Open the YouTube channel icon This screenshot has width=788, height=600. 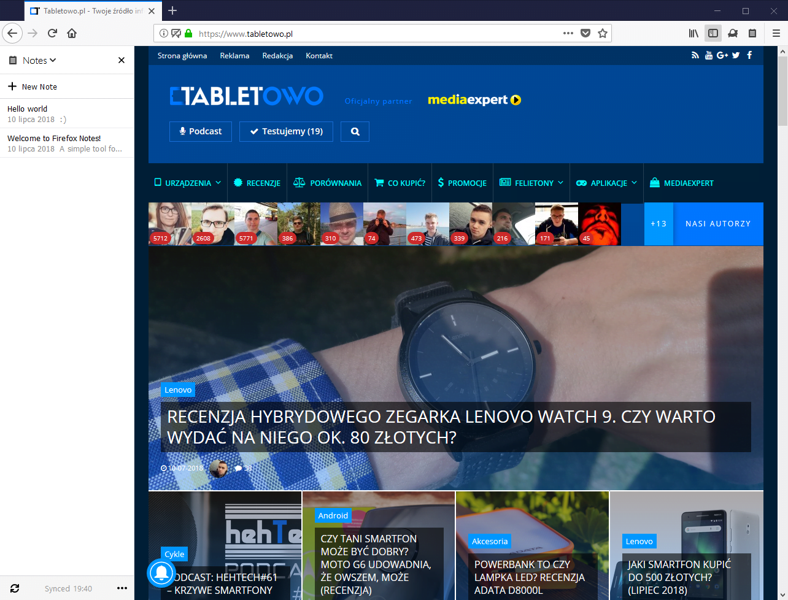click(x=709, y=55)
